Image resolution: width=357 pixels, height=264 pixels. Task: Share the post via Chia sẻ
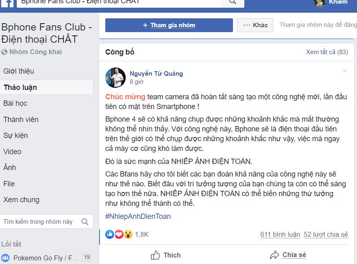pyautogui.click(x=288, y=255)
